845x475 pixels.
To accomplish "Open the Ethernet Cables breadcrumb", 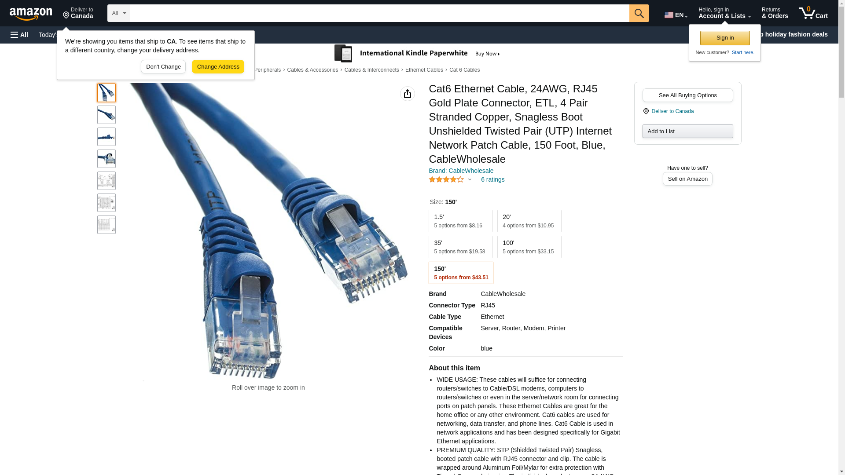I will (424, 70).
